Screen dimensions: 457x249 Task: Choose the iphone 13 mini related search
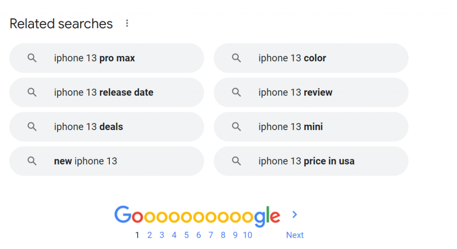[311, 127]
